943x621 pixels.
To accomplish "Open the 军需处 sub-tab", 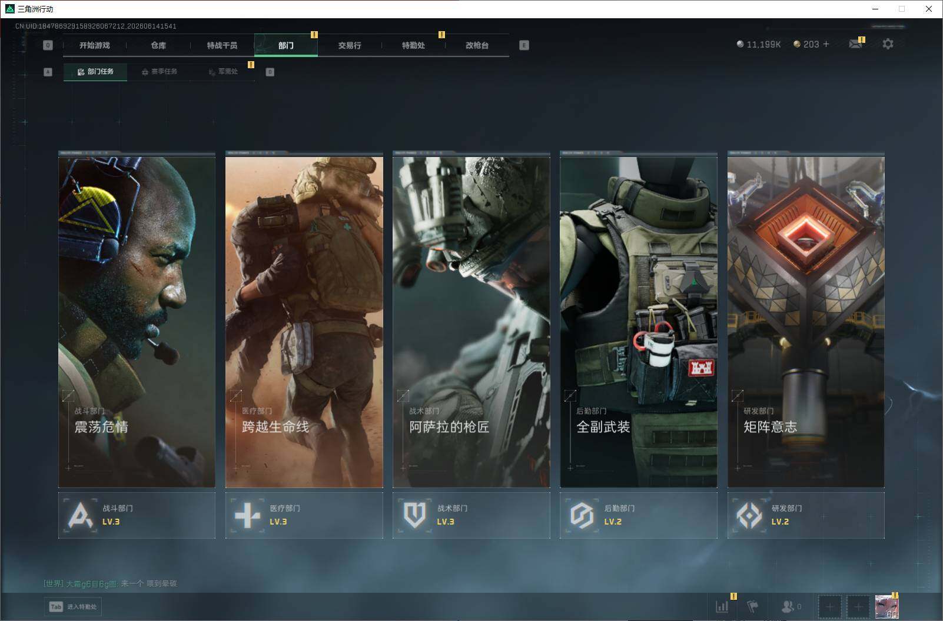I will [223, 72].
